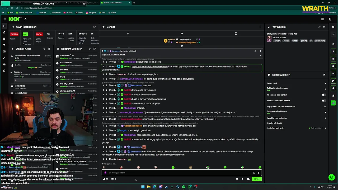Open LinkDetector bookmark in bookmarks bar

click(x=54, y=13)
